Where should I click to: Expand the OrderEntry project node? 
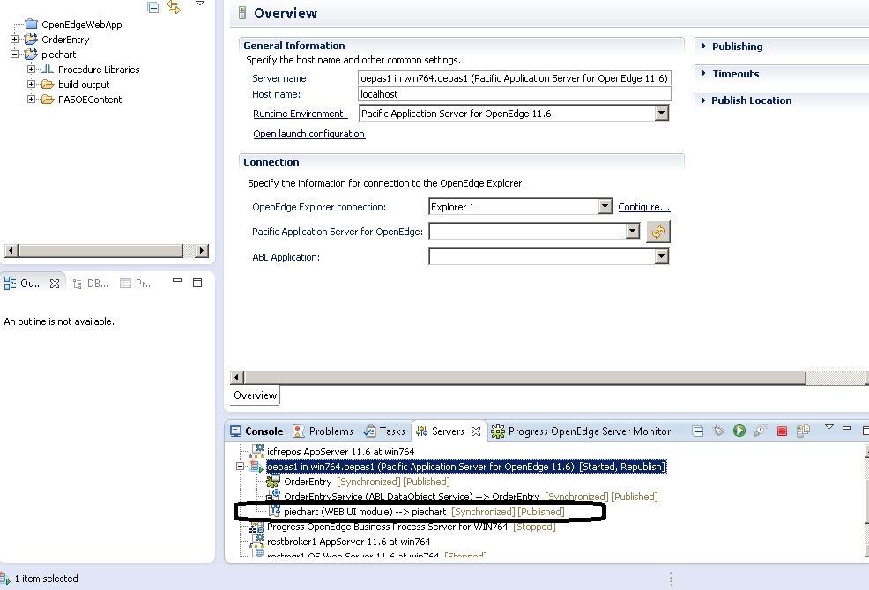[x=14, y=40]
